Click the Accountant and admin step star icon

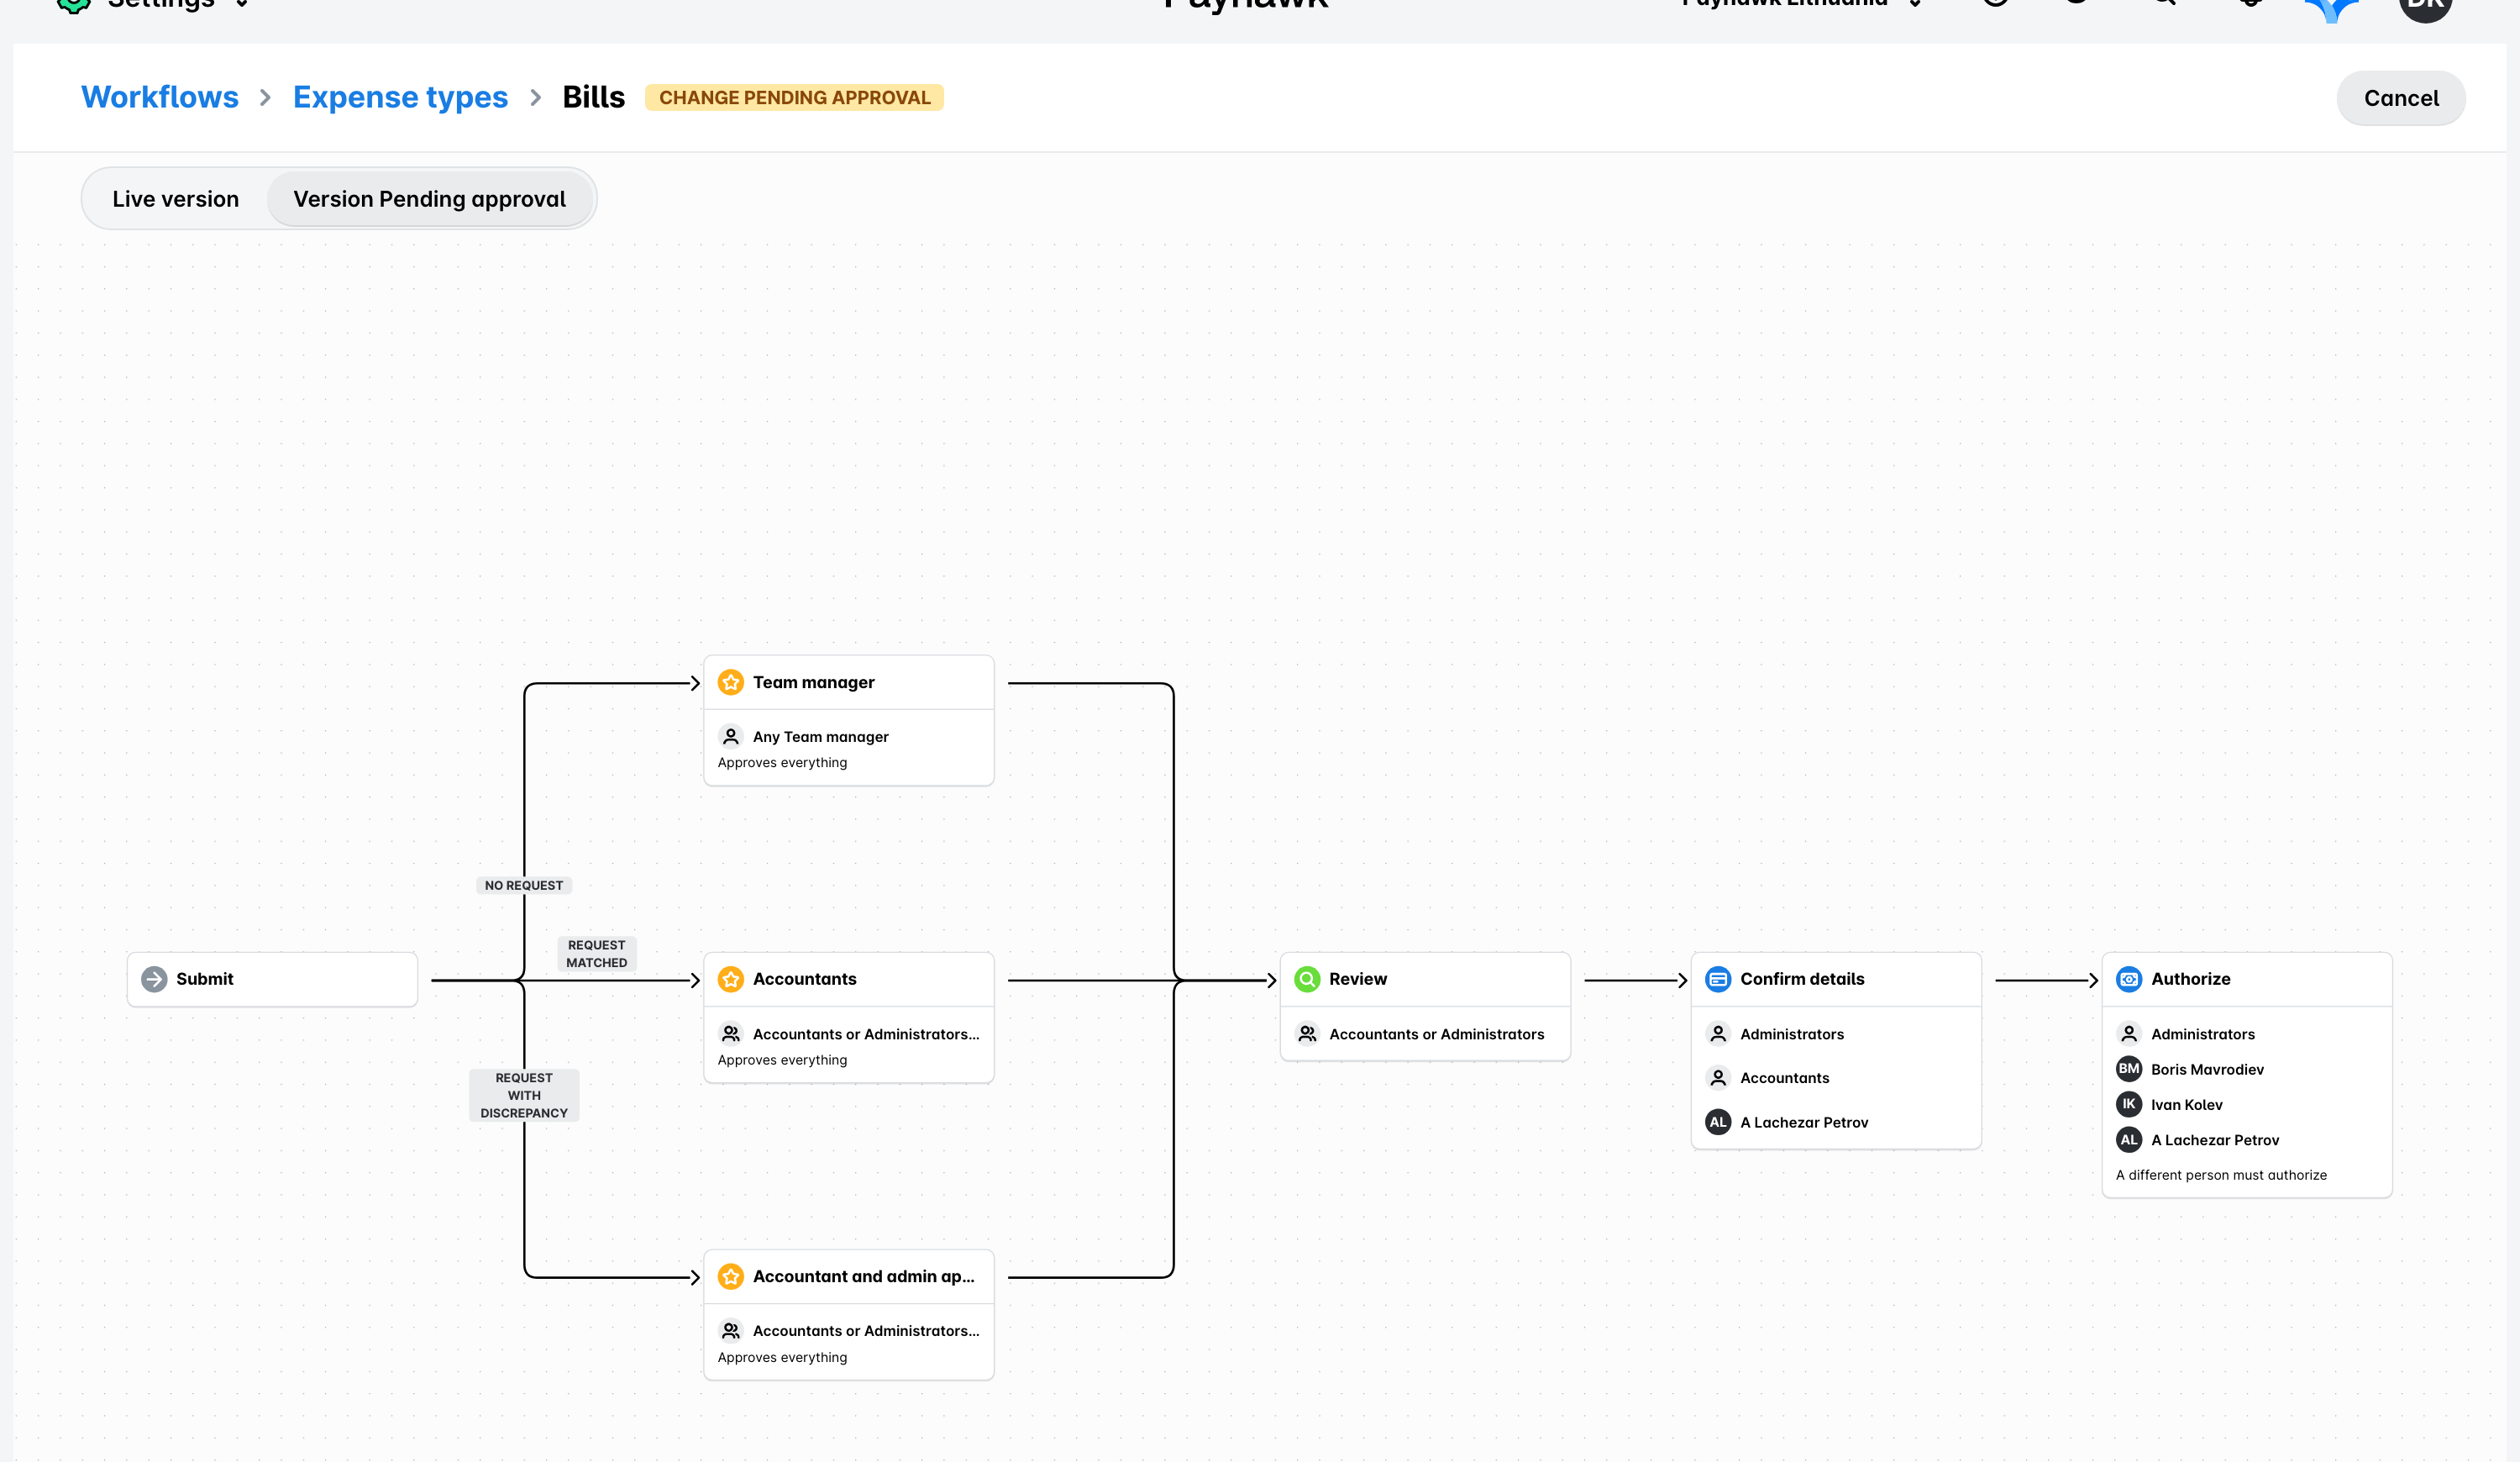(x=731, y=1276)
